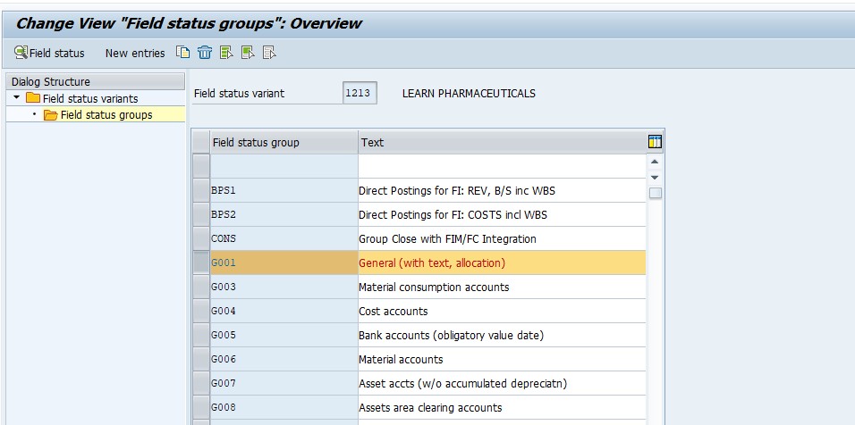Select field status group G006 cell

(284, 359)
